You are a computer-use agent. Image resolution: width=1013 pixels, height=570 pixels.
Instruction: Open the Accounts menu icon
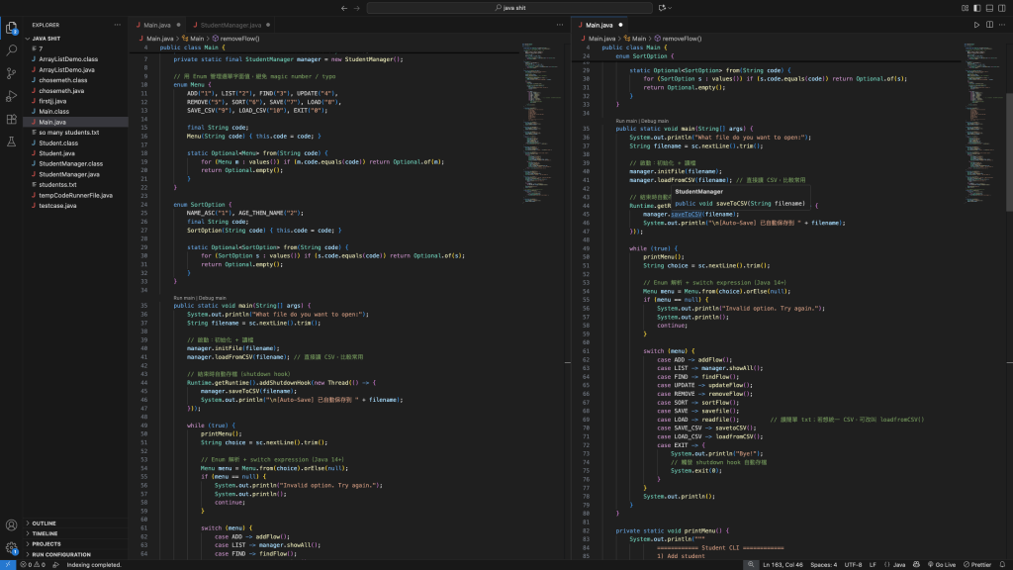point(11,524)
